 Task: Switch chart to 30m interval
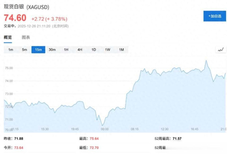[52, 50]
